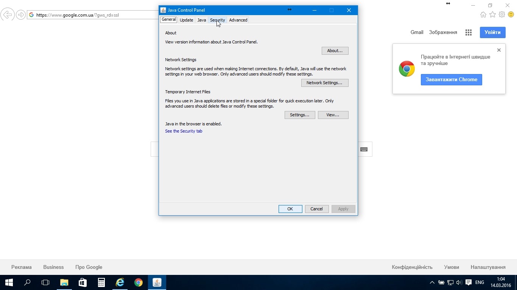Open the volume tray icon
This screenshot has width=517, height=290.
coord(459,282)
